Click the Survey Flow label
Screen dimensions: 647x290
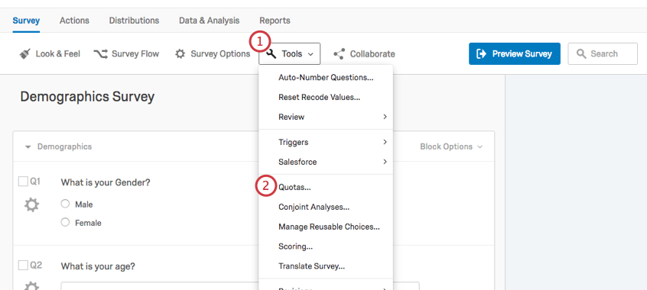coord(135,54)
